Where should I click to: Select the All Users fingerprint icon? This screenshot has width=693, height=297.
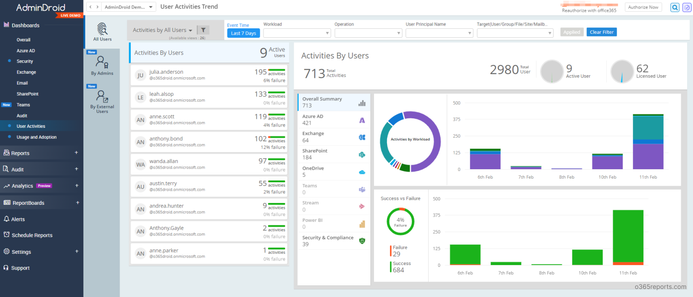click(102, 28)
